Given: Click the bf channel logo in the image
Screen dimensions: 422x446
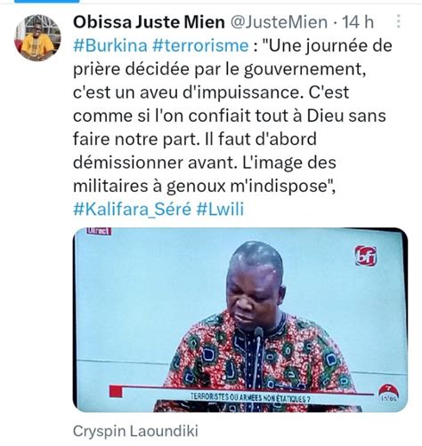Looking at the screenshot, I should pos(366,255).
